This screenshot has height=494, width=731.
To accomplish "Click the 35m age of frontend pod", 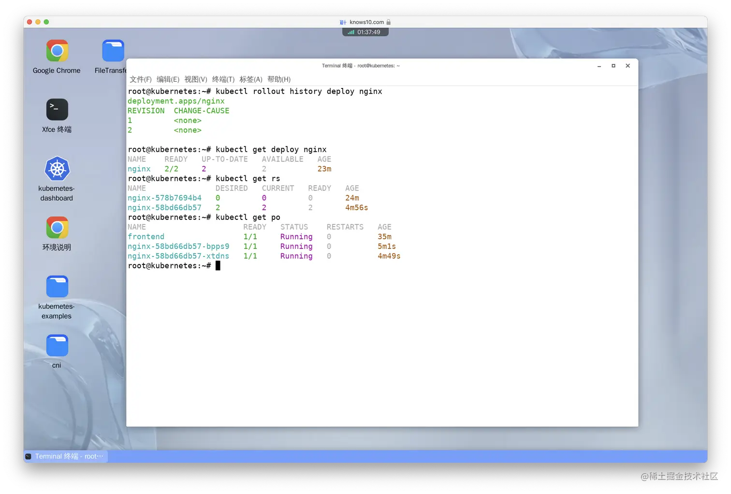I will coord(384,236).
